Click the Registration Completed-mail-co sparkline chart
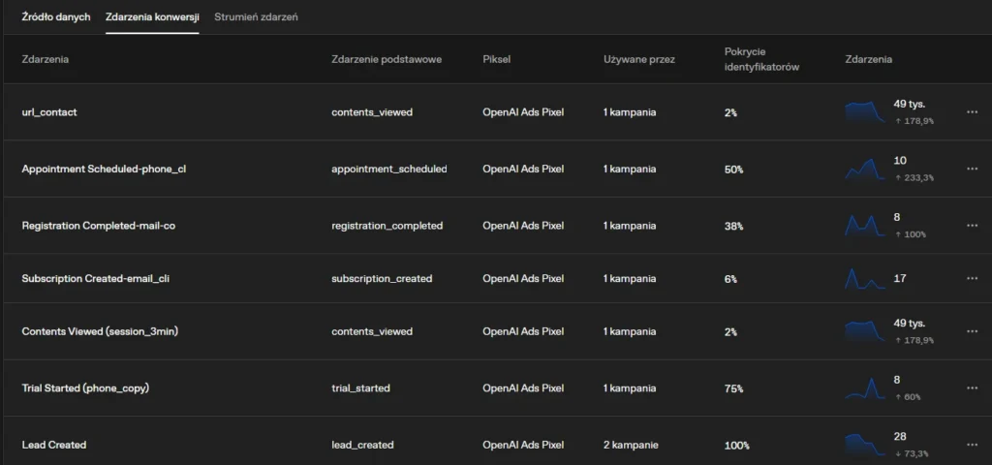The height and width of the screenshot is (465, 992). [x=865, y=225]
